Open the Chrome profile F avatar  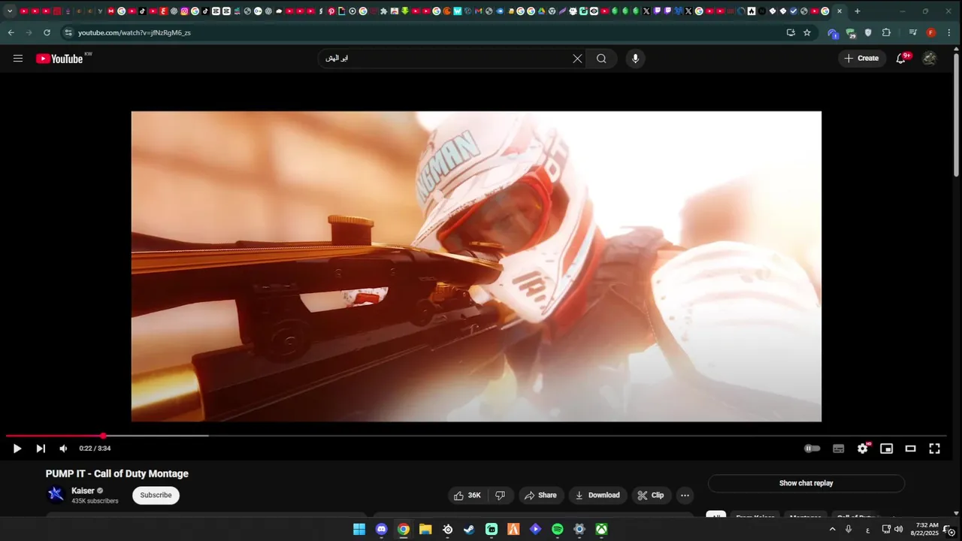931,33
